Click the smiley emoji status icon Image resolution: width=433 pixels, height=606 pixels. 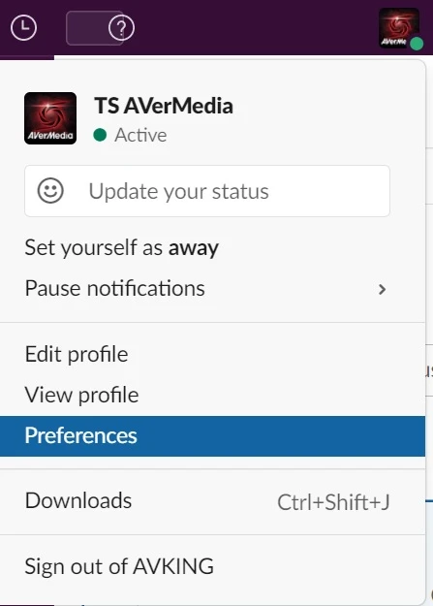click(x=50, y=191)
